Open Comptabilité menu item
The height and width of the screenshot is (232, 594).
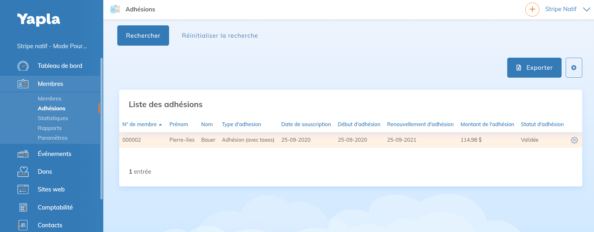point(55,207)
